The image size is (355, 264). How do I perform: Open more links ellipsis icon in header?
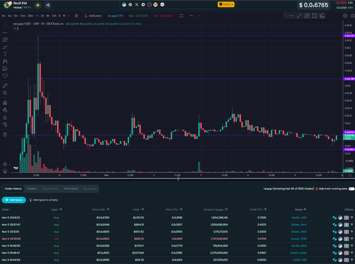click(162, 5)
